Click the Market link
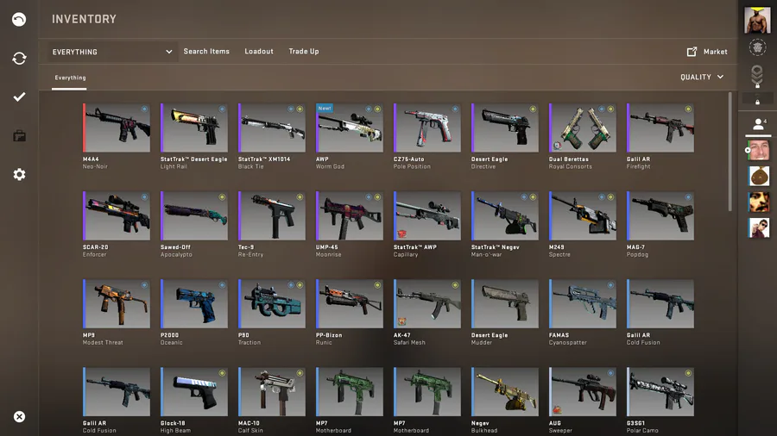The width and height of the screenshot is (777, 436). pos(715,52)
